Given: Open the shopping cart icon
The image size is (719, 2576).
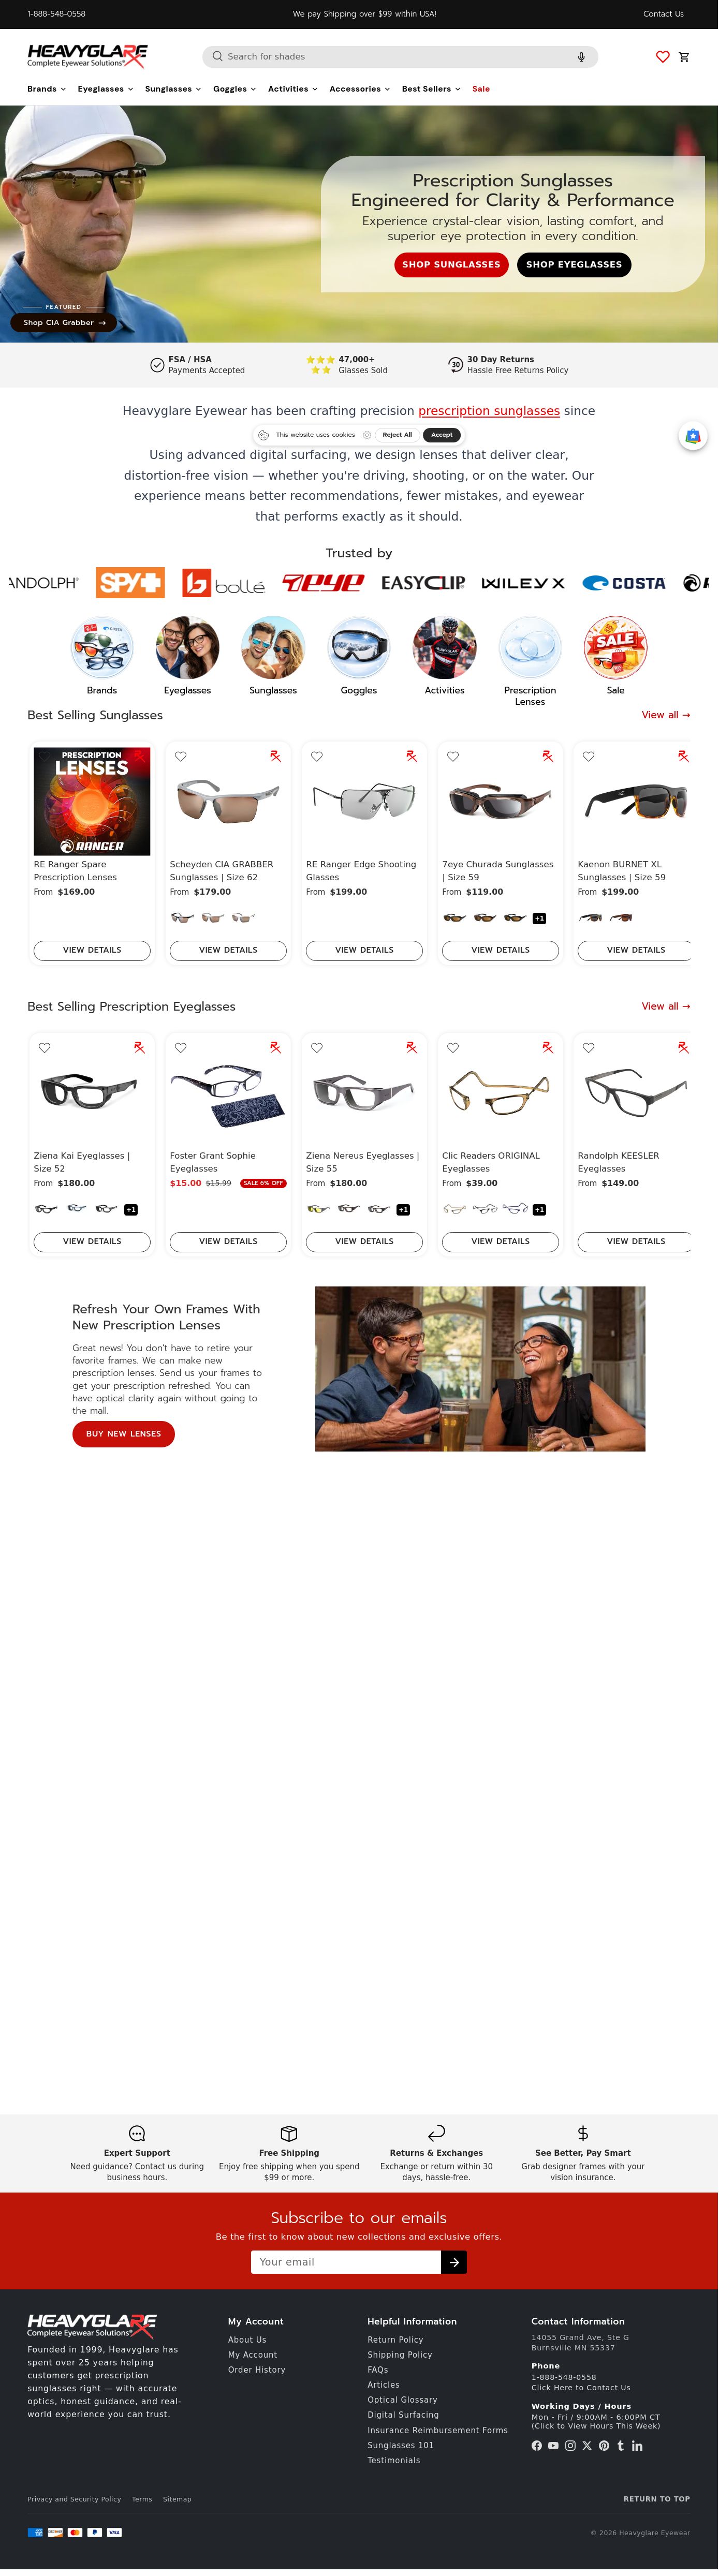Looking at the screenshot, I should [x=684, y=57].
